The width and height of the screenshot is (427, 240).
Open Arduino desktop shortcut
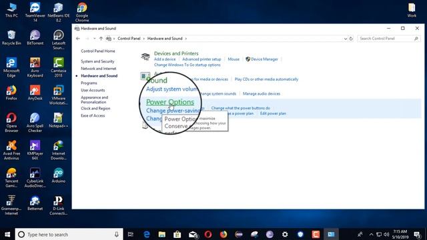(59, 175)
